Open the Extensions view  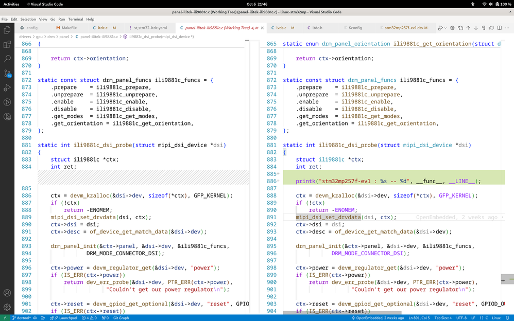coord(7,45)
